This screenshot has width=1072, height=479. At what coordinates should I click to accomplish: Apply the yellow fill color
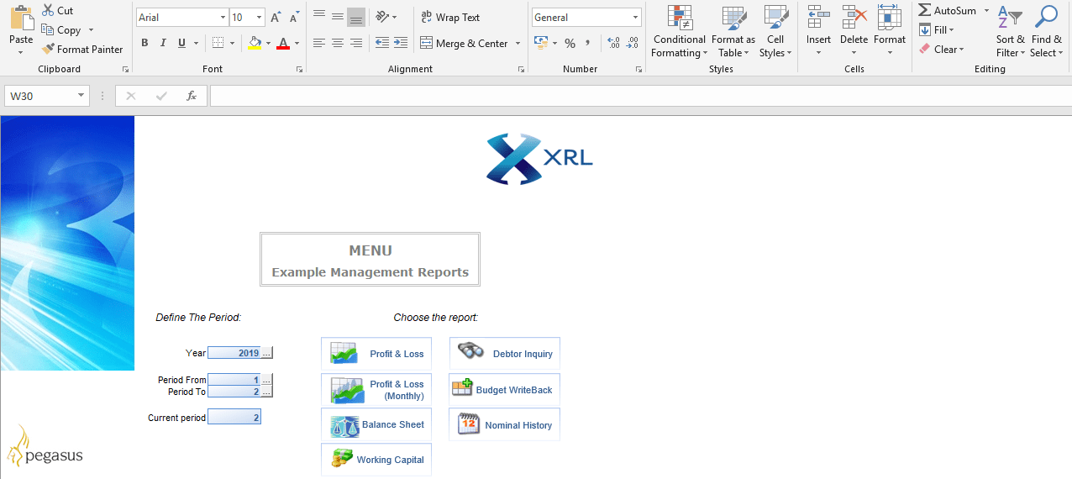pos(255,43)
